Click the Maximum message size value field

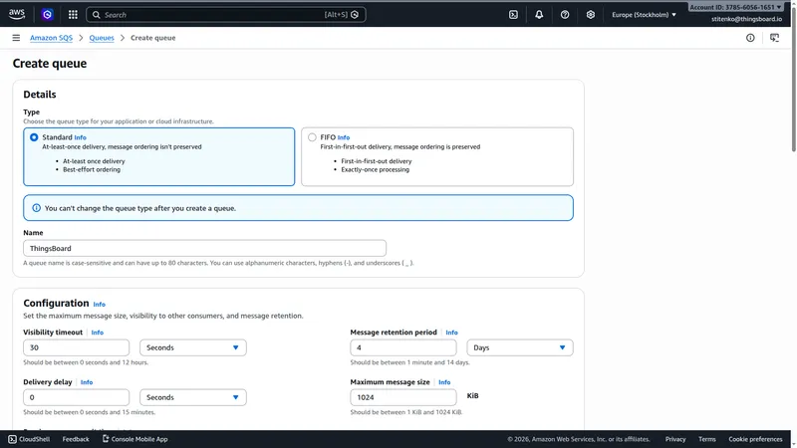403,397
